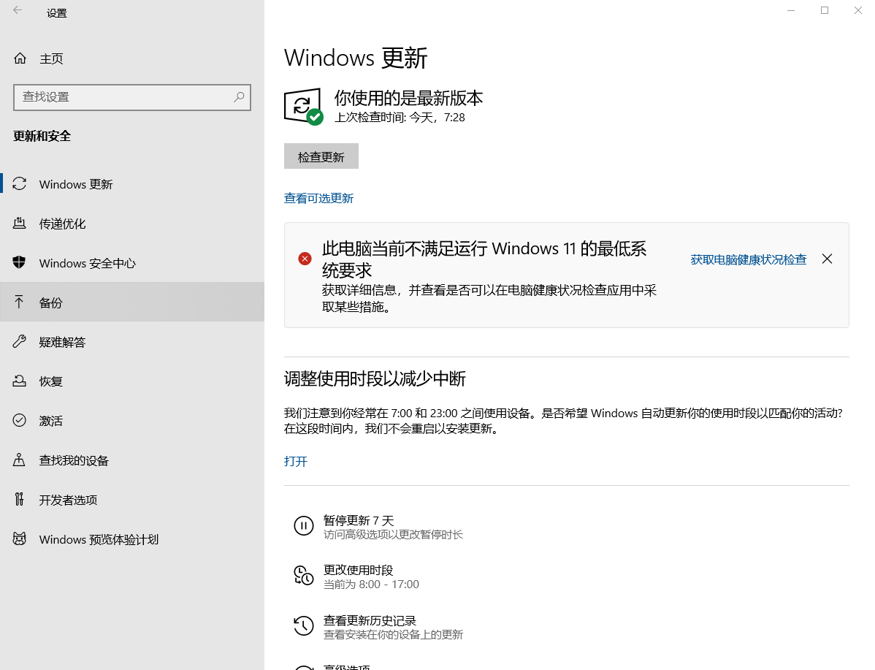Open 恢复 recovery icon
This screenshot has height=670, width=875.
click(x=20, y=381)
